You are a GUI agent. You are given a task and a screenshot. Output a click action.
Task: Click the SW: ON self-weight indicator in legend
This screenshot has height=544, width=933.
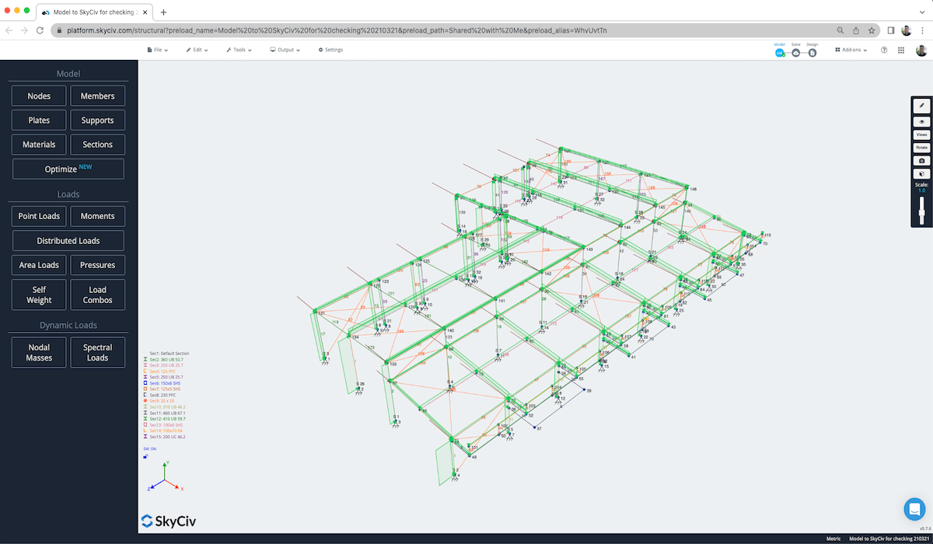[x=149, y=448]
